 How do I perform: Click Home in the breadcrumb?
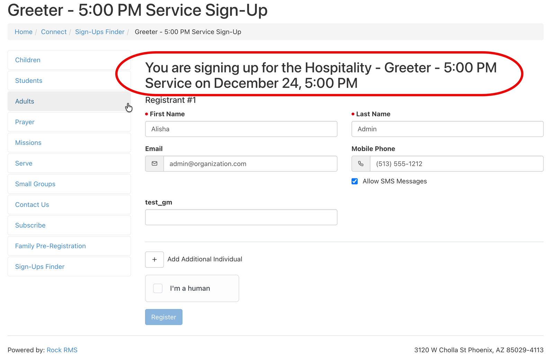pyautogui.click(x=24, y=32)
